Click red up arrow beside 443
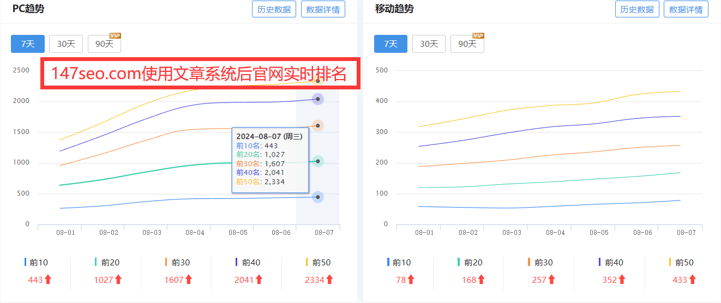721x303 pixels. 48,280
